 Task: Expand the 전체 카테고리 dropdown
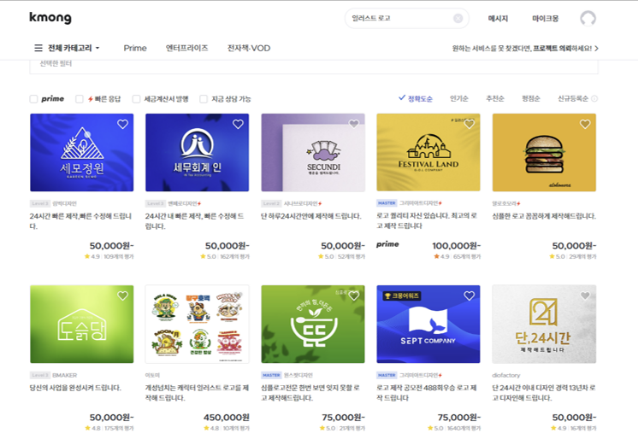(x=74, y=48)
